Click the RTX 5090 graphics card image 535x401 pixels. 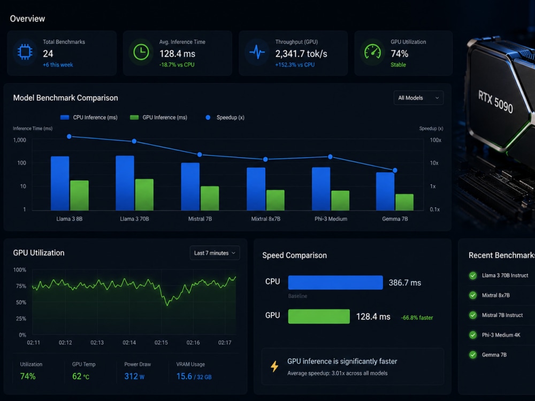pyautogui.click(x=500, y=99)
